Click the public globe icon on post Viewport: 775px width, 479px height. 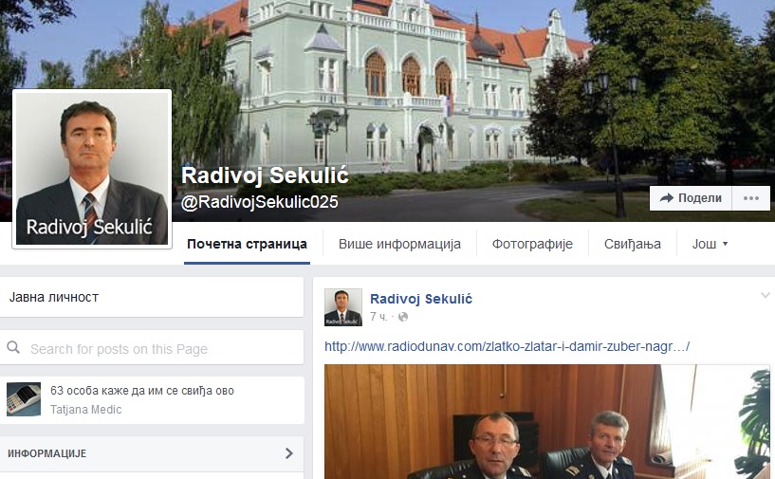coord(403,317)
